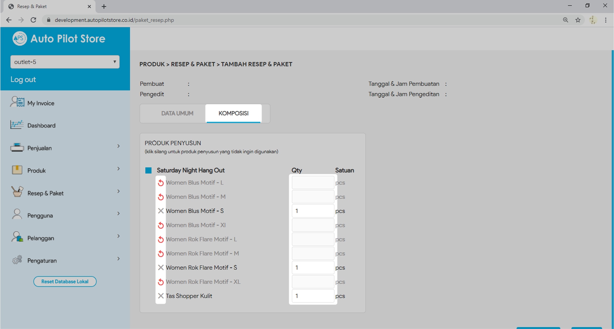614x329 pixels.
Task: Restore Women Blus Motif - M item
Action: pos(161,197)
